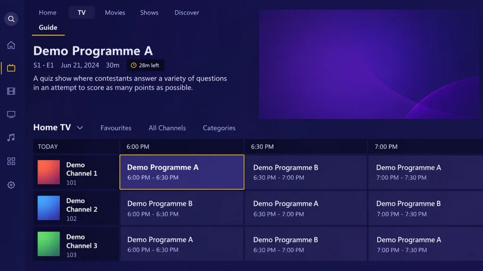This screenshot has width=483, height=271.
Task: Select Demo Channel 3 name label
Action: click(x=82, y=241)
